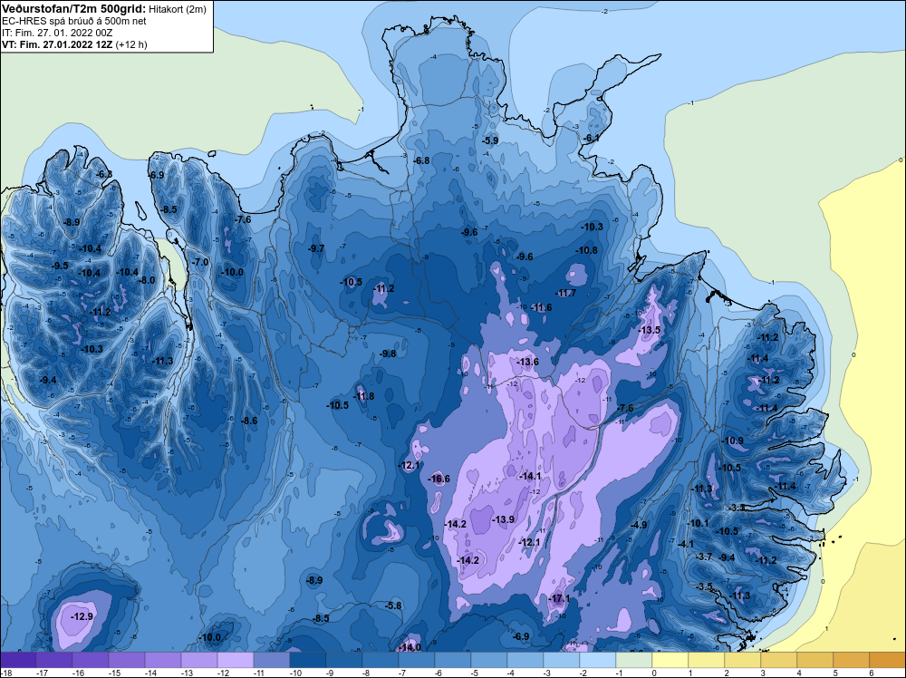906x678 pixels.
Task: Select the legend swatch between -14 and -13
Action: click(x=163, y=660)
